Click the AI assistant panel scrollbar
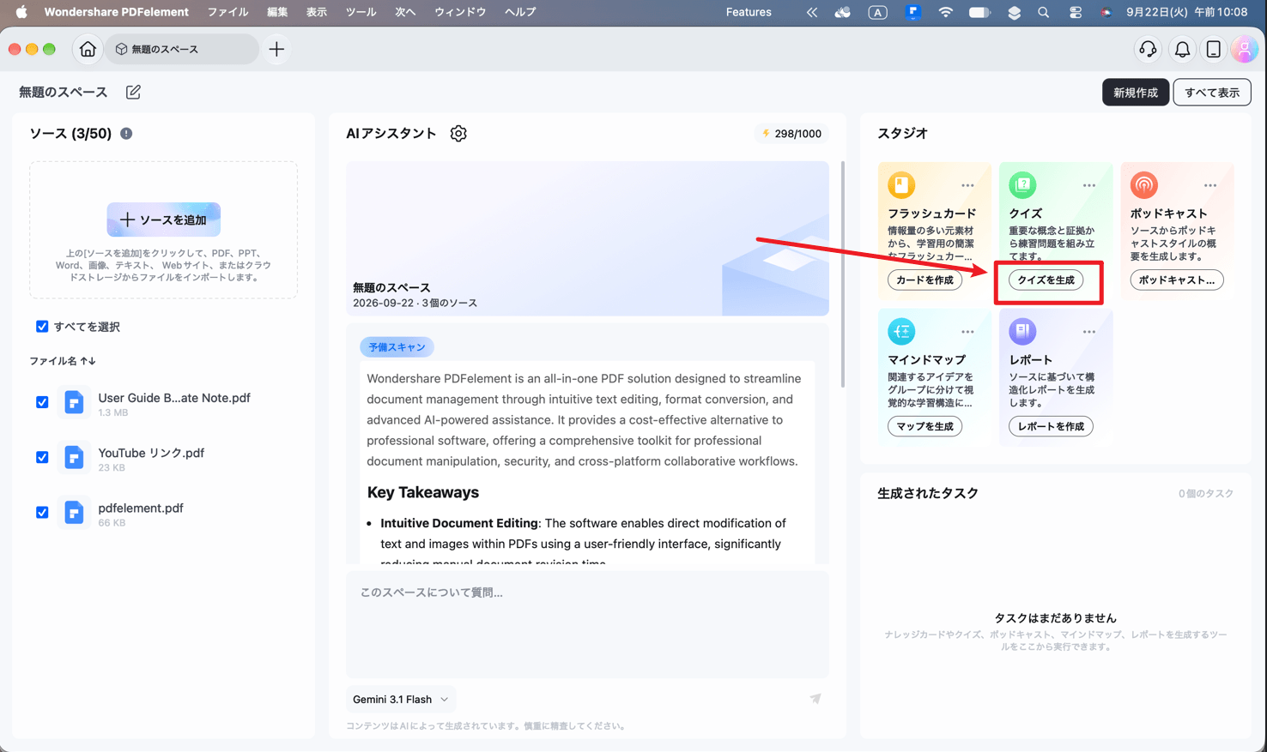Viewport: 1267px width, 752px height. pos(844,274)
